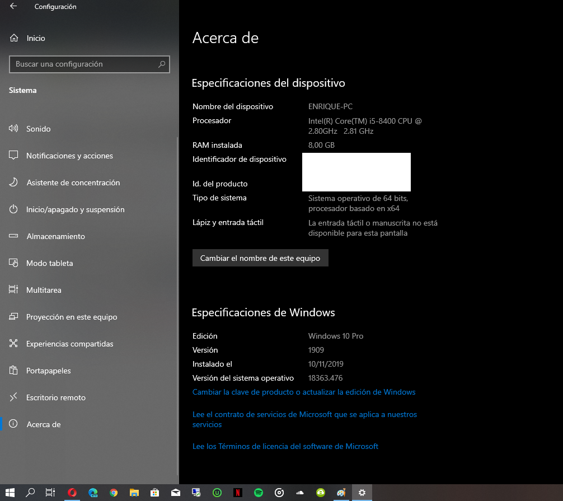Click the Windows 10 Pro edition value
This screenshot has height=501, width=563.
click(336, 336)
